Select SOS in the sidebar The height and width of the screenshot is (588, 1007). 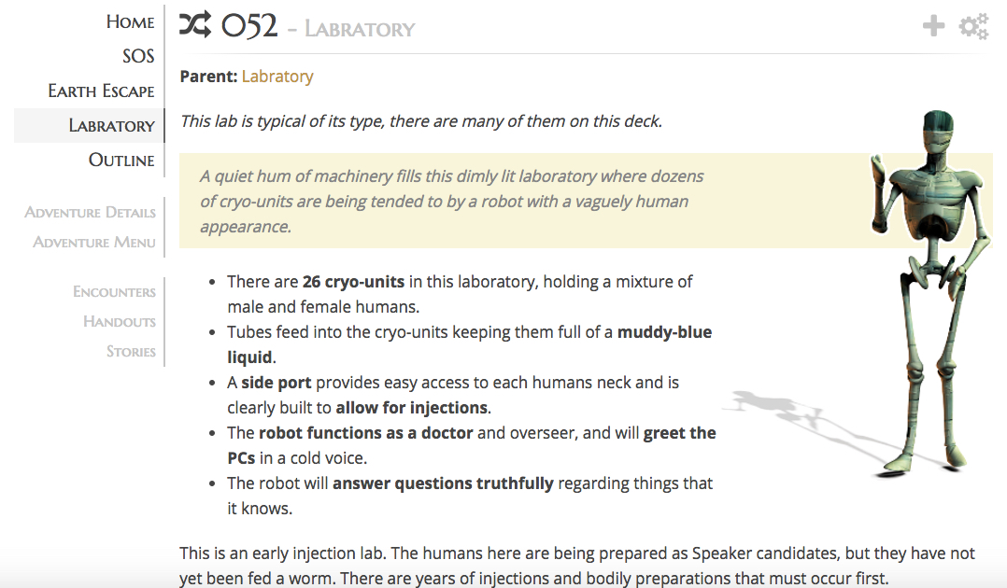coord(138,56)
